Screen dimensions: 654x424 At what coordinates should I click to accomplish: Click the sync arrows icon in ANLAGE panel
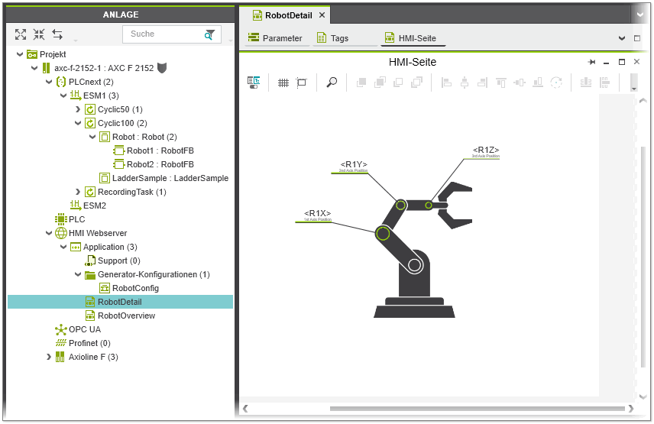coord(57,34)
